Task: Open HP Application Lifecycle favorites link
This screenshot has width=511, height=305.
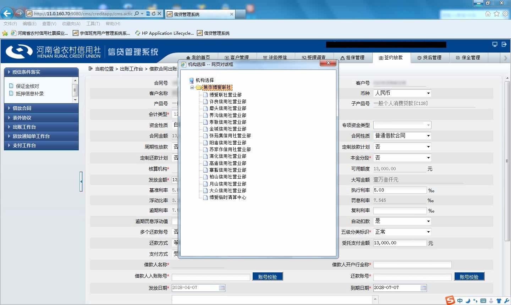Action: click(165, 33)
